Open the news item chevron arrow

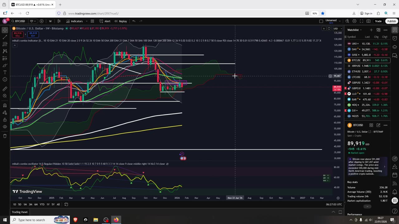[x=384, y=166]
